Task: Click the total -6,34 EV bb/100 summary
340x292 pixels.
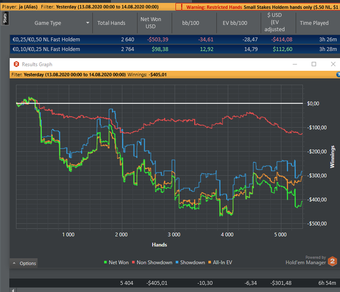Action: pyautogui.click(x=251, y=283)
